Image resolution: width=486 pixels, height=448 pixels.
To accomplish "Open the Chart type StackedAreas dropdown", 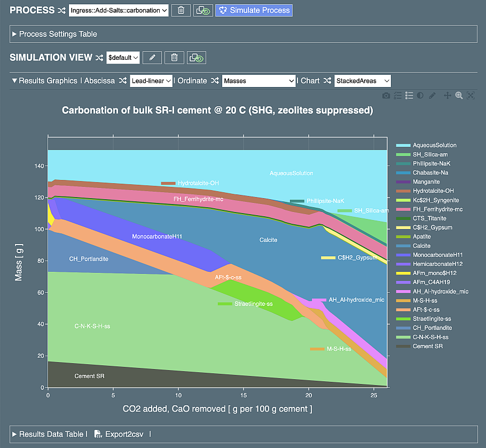I will 363,81.
